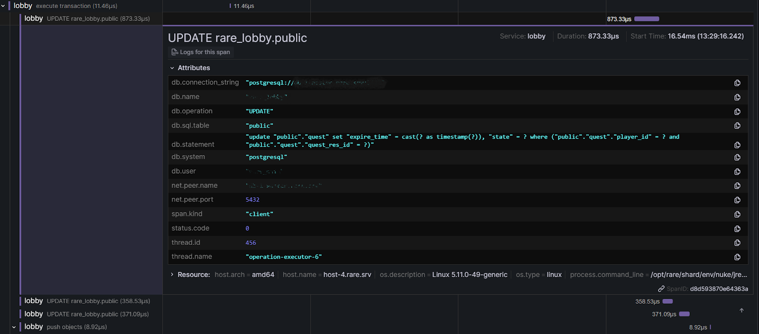Image resolution: width=759 pixels, height=334 pixels.
Task: Copy the deep link to this SpanID
Action: tap(661, 289)
